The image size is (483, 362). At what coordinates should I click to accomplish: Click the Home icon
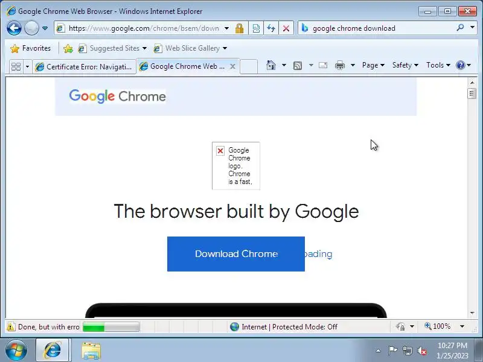pos(270,65)
